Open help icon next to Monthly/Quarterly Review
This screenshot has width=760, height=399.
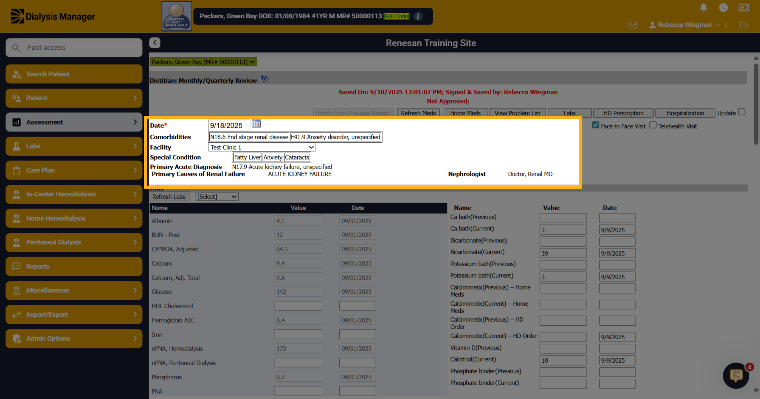pos(264,78)
